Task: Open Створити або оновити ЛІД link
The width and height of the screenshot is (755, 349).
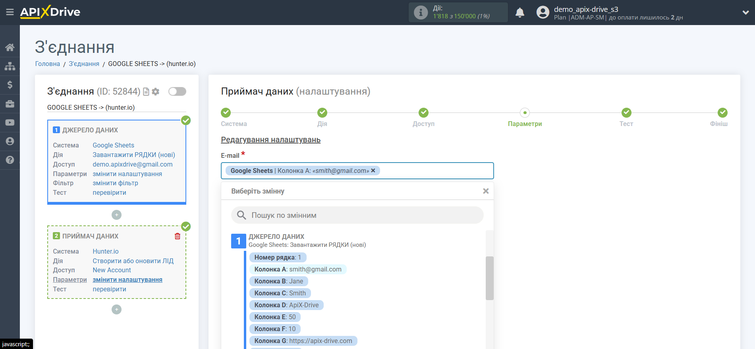Action: click(133, 261)
